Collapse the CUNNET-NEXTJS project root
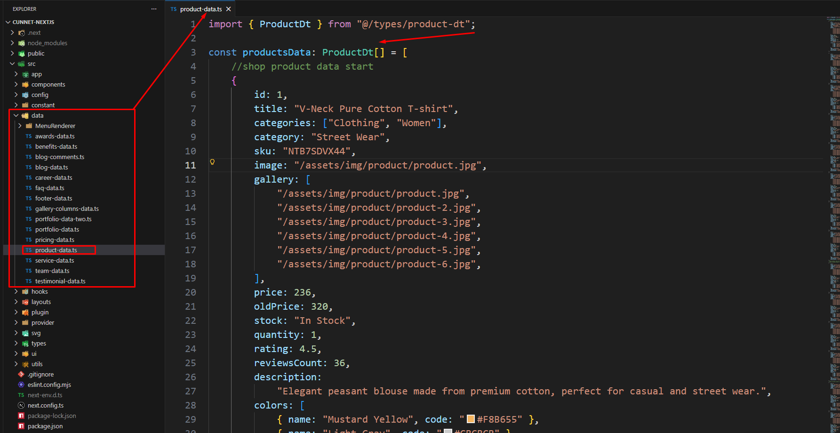840x433 pixels. 8,22
